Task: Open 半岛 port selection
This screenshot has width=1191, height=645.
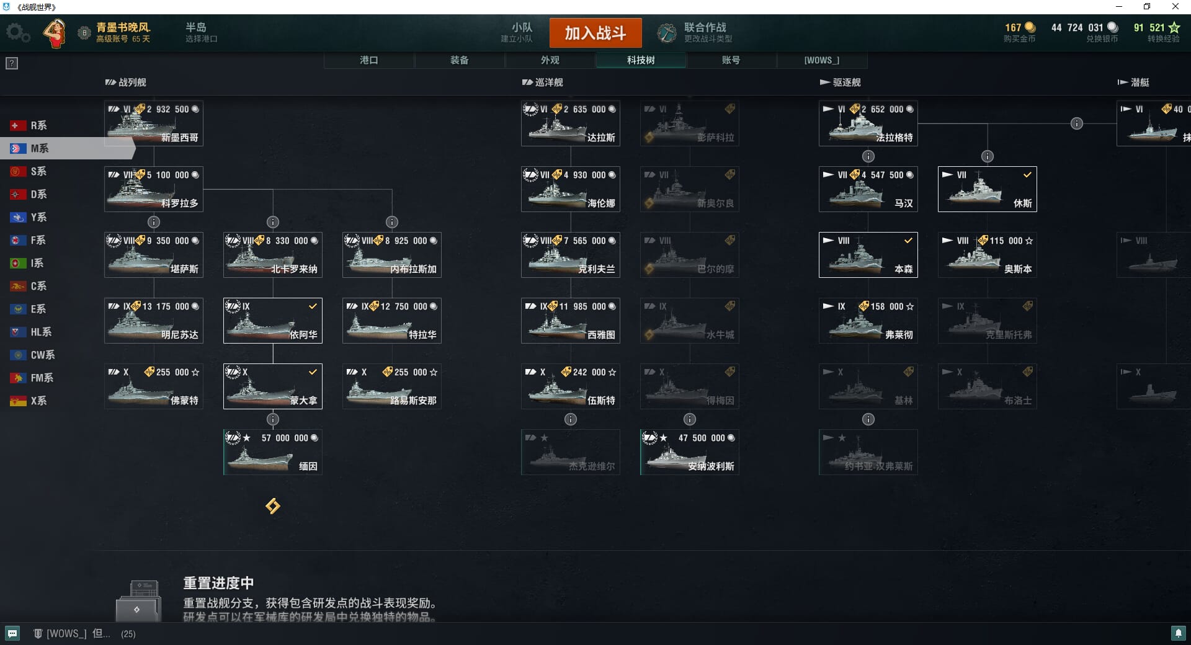Action: click(x=201, y=32)
